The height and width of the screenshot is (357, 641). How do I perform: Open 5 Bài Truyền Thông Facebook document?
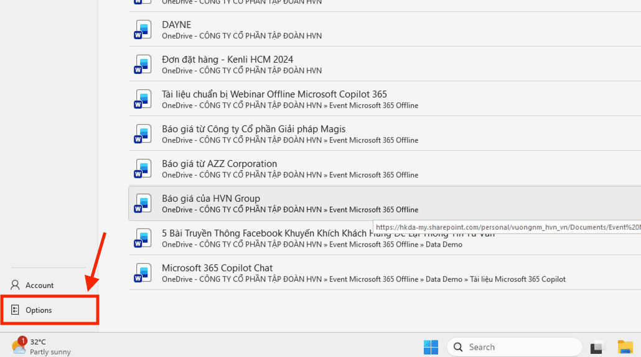[x=385, y=238]
